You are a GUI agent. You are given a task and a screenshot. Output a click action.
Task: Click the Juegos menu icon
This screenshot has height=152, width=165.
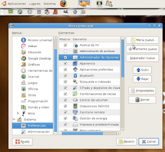[24, 83]
